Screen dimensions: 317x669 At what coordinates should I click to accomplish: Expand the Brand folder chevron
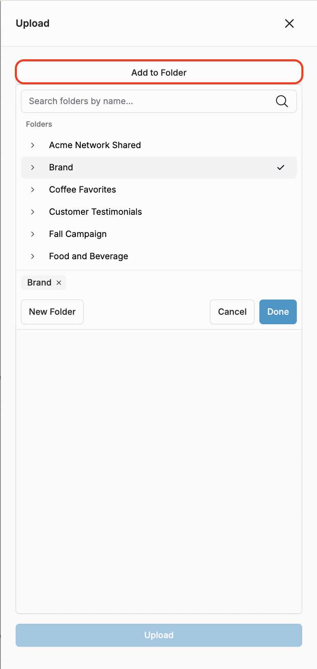coord(33,167)
